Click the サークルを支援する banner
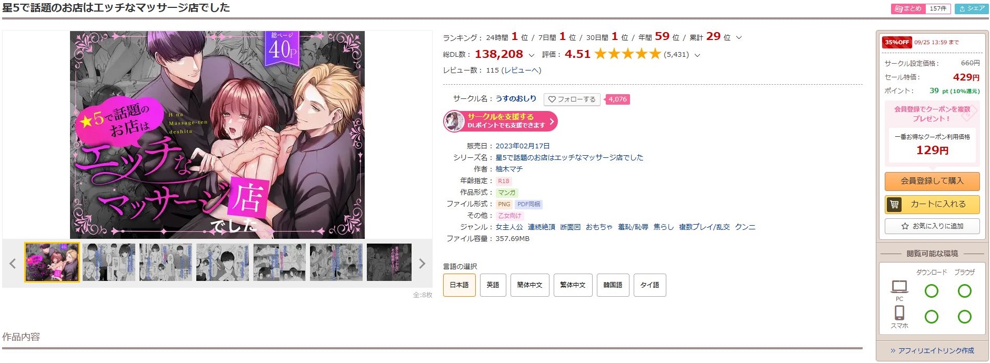Image resolution: width=990 pixels, height=363 pixels. click(x=500, y=121)
